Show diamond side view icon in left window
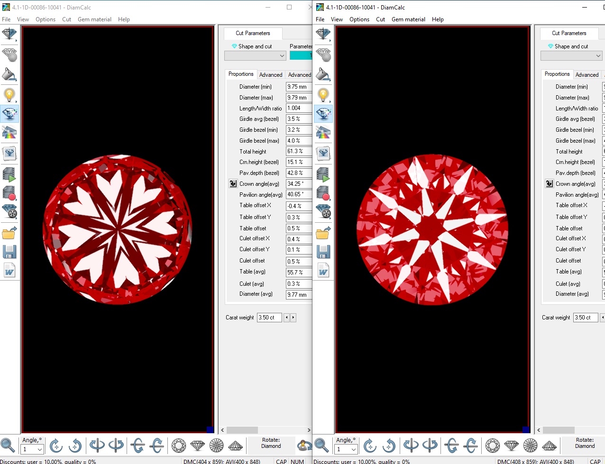The height and width of the screenshot is (464, 605). pos(198,445)
